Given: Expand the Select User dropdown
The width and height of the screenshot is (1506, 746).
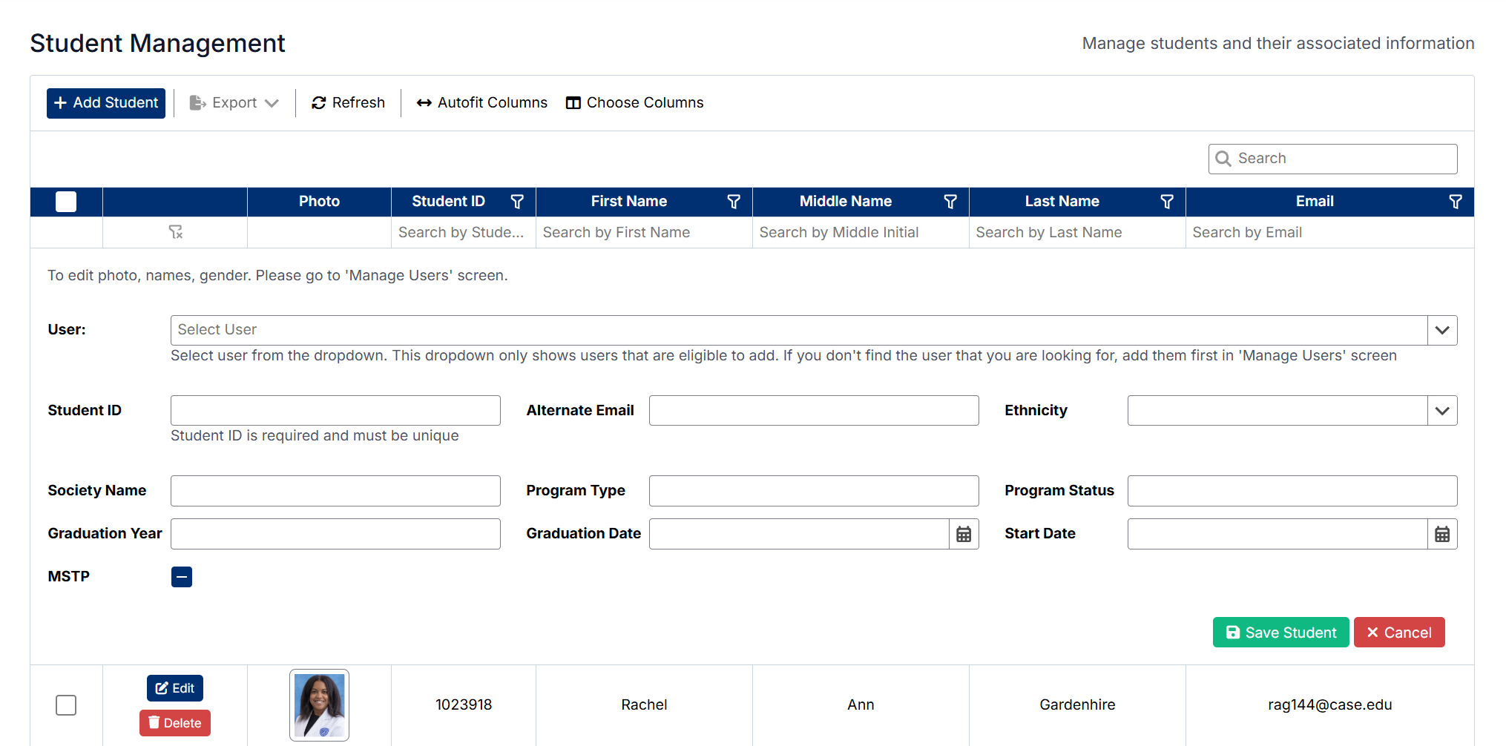Looking at the screenshot, I should click(x=1442, y=330).
